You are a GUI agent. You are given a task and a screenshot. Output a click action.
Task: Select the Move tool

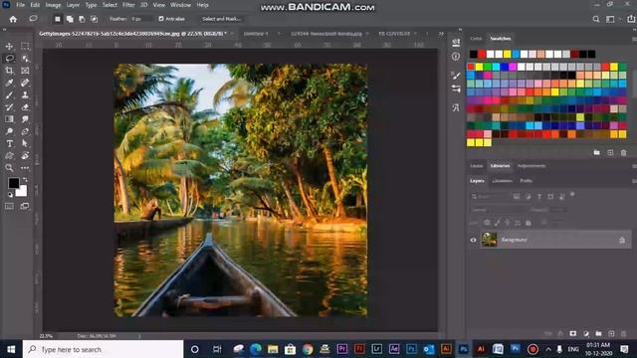click(9, 47)
